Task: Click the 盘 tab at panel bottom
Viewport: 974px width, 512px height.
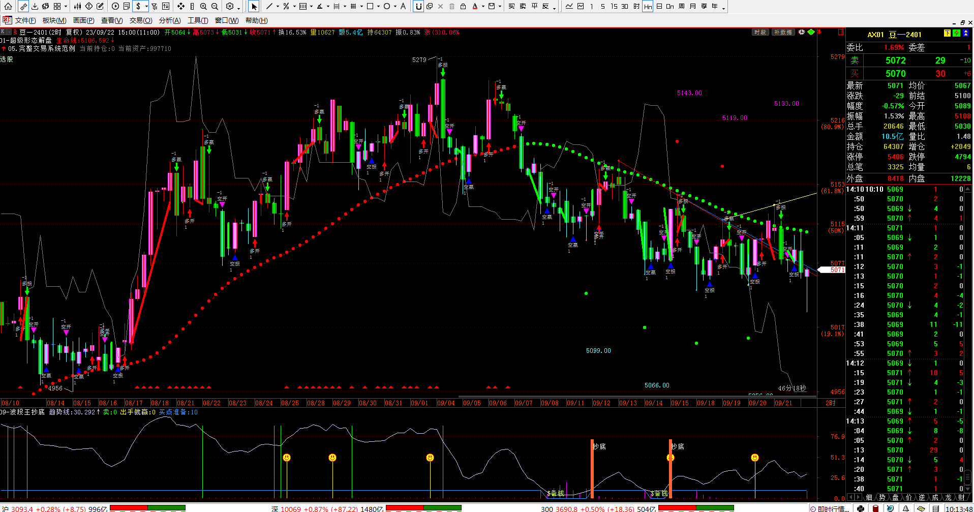Action: click(895, 497)
